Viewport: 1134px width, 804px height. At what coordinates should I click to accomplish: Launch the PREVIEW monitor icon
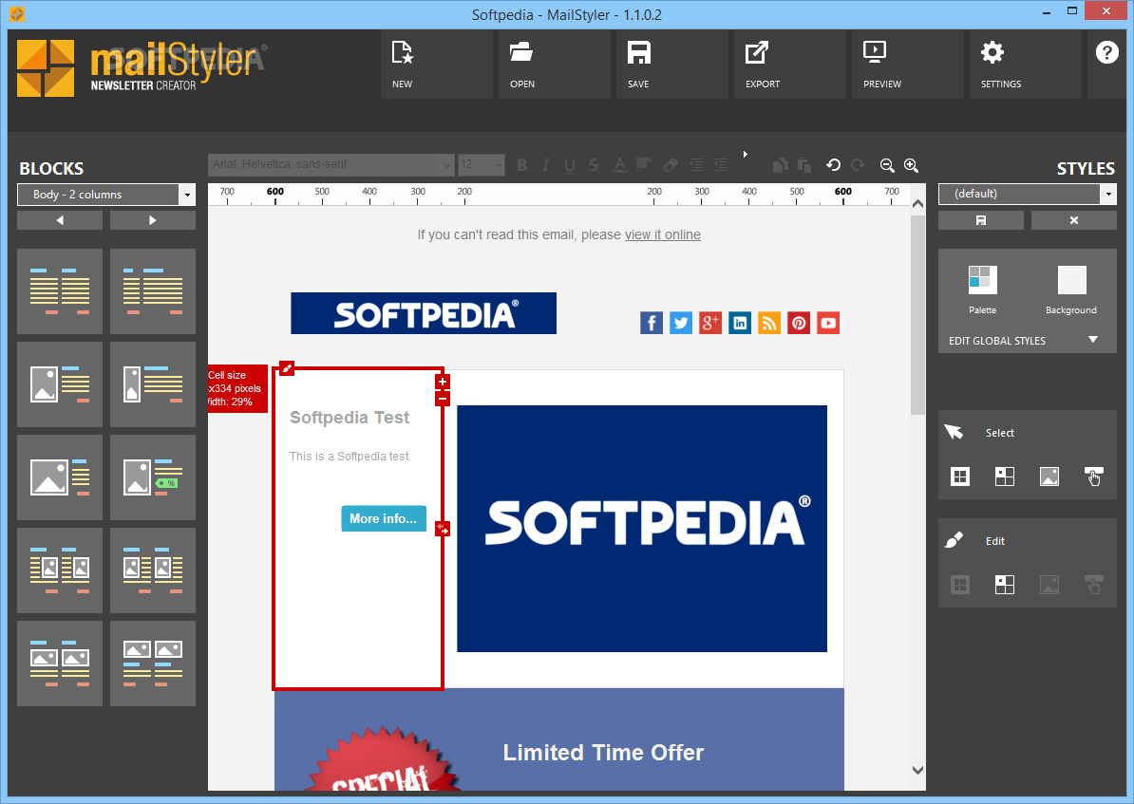click(x=875, y=52)
